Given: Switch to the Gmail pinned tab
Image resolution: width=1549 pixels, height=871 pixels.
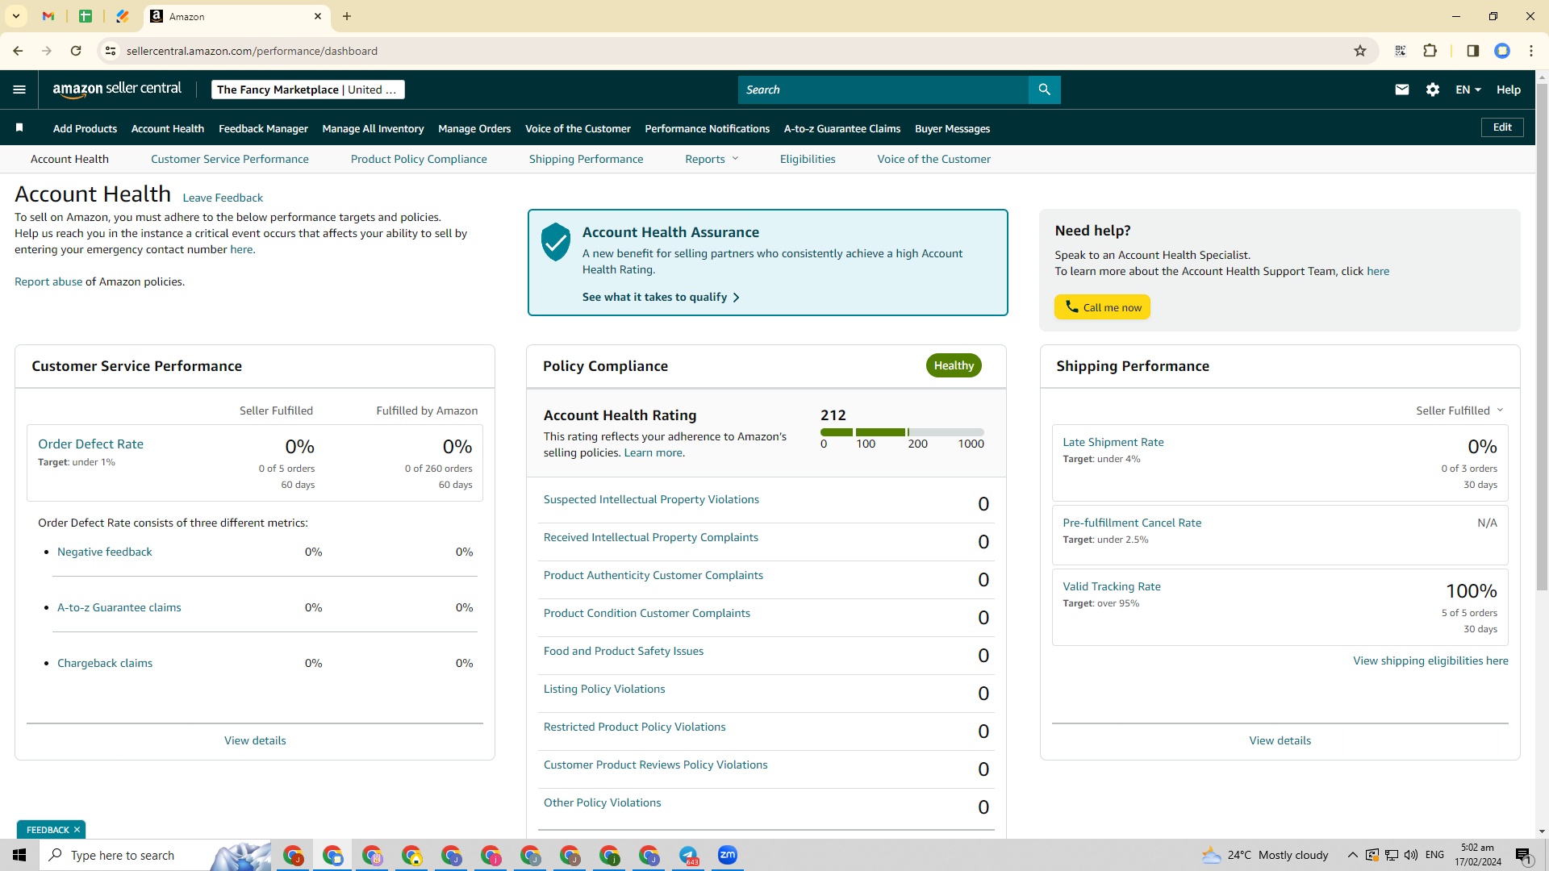Looking at the screenshot, I should click(x=48, y=16).
